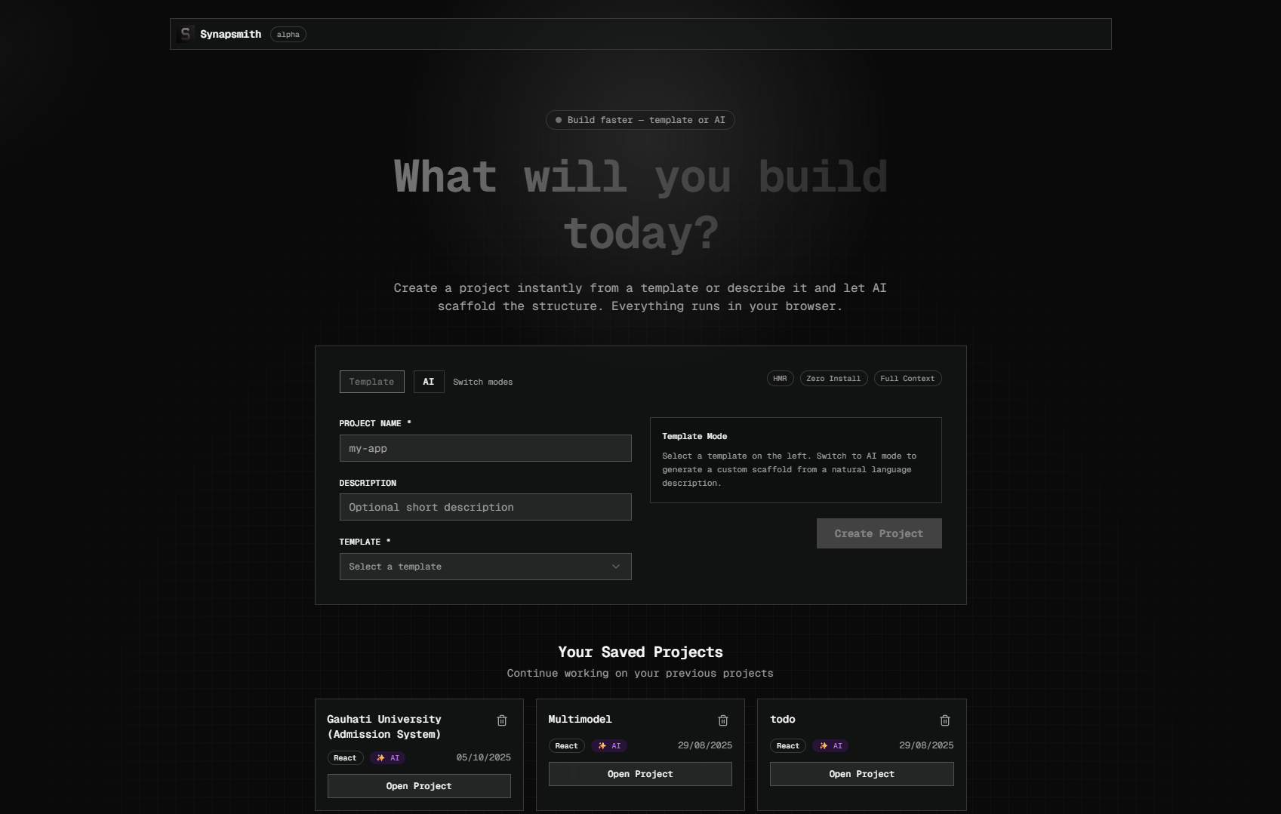
Task: Click the AI sparkle badge on Gauhati University card
Action: (388, 757)
